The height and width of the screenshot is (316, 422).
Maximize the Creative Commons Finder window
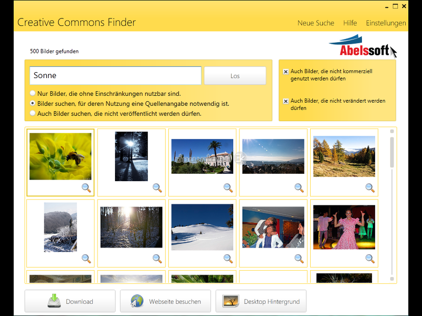pos(395,6)
